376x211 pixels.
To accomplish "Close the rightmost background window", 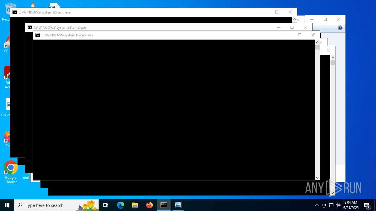I will [339, 19].
